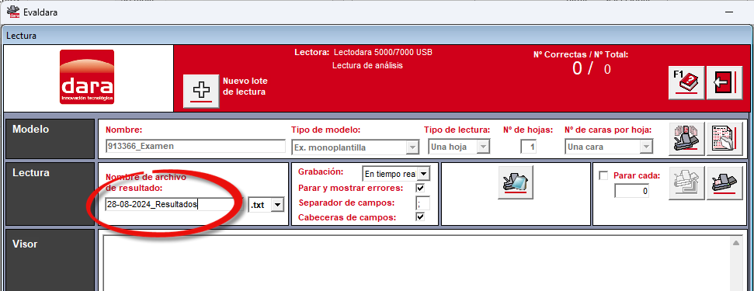This screenshot has width=754, height=291.
Task: Click the Lectora: Lectodara 5000/7000 USB text
Action: [x=363, y=52]
